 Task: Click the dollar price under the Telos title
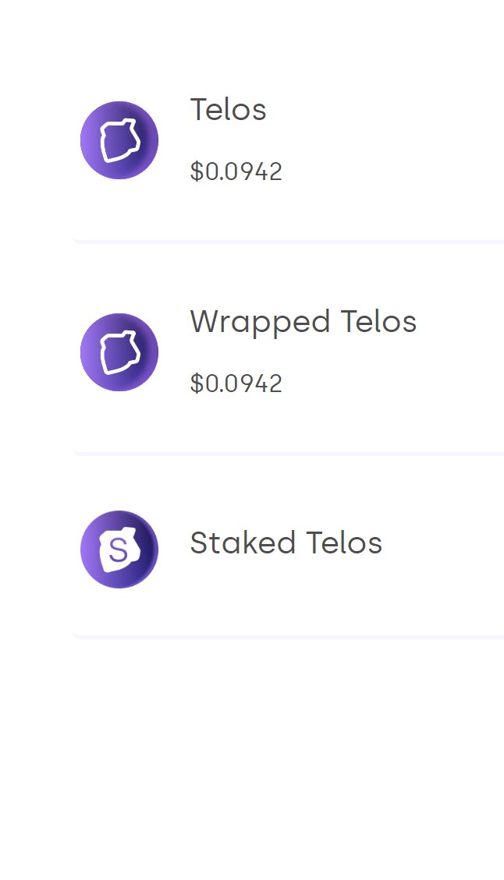click(x=236, y=171)
